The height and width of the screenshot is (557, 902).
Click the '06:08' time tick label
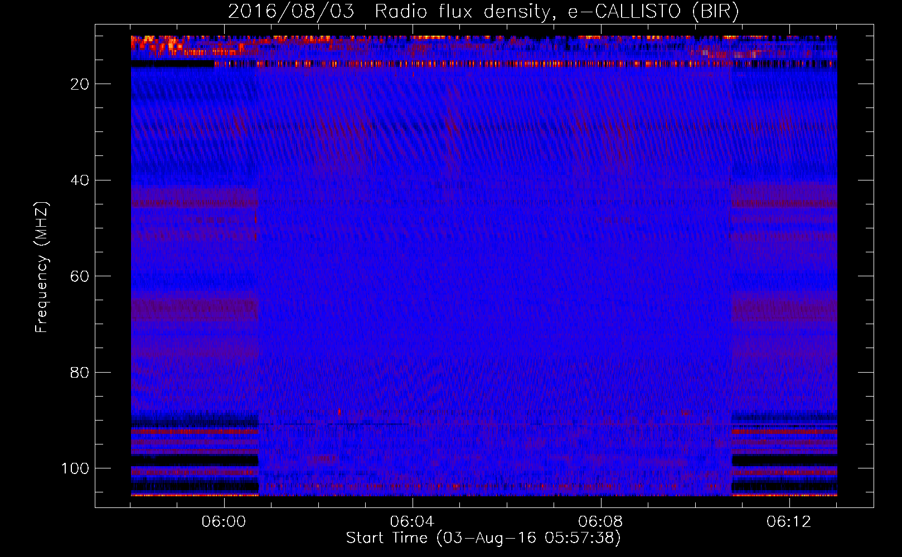600,522
